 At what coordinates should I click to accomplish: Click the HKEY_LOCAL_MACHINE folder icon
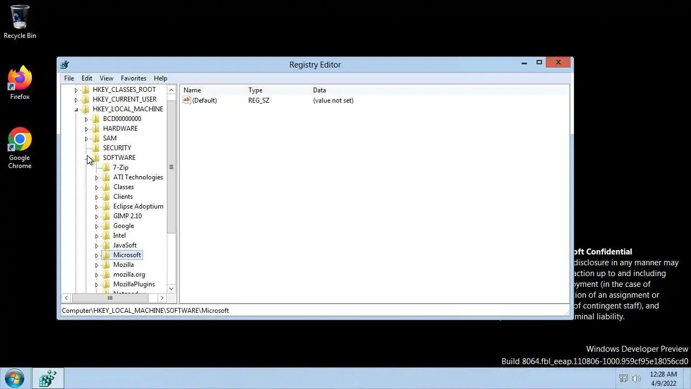pyautogui.click(x=85, y=109)
